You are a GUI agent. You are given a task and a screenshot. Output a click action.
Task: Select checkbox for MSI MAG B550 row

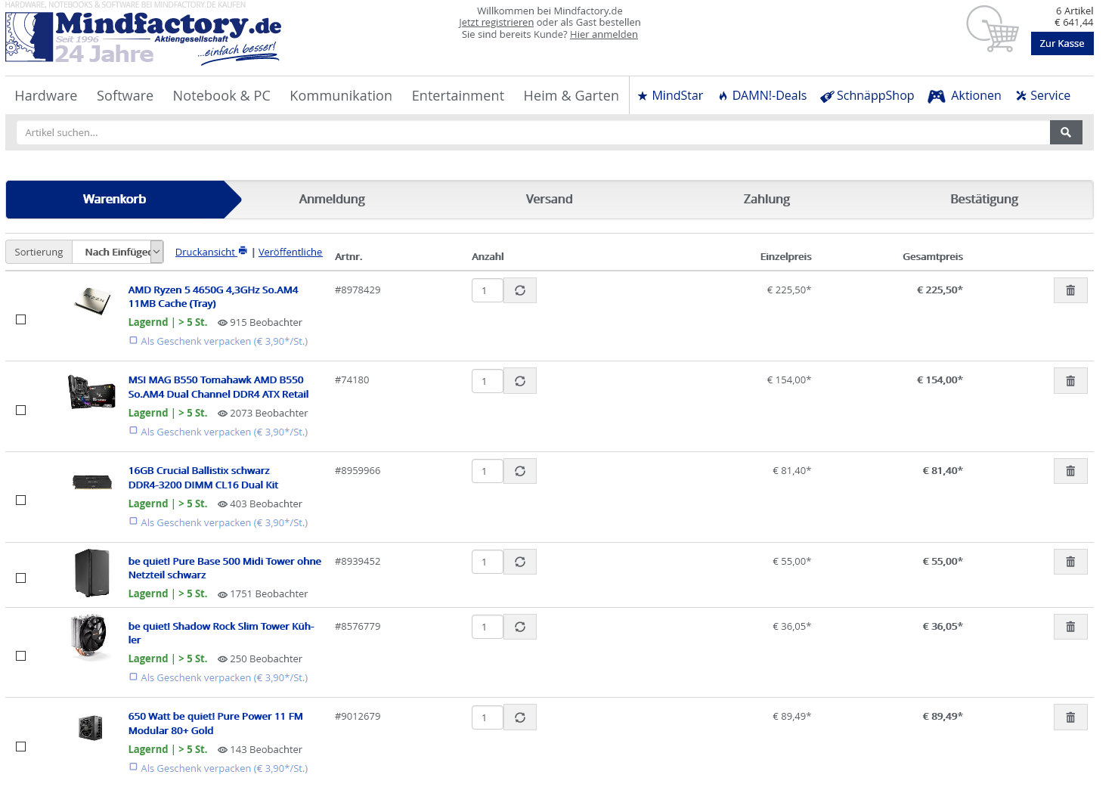click(21, 411)
